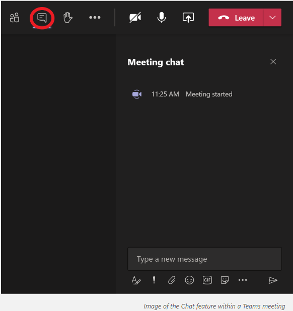293x311 pixels.
Task: Open more messaging options below compose box
Action: point(243,280)
